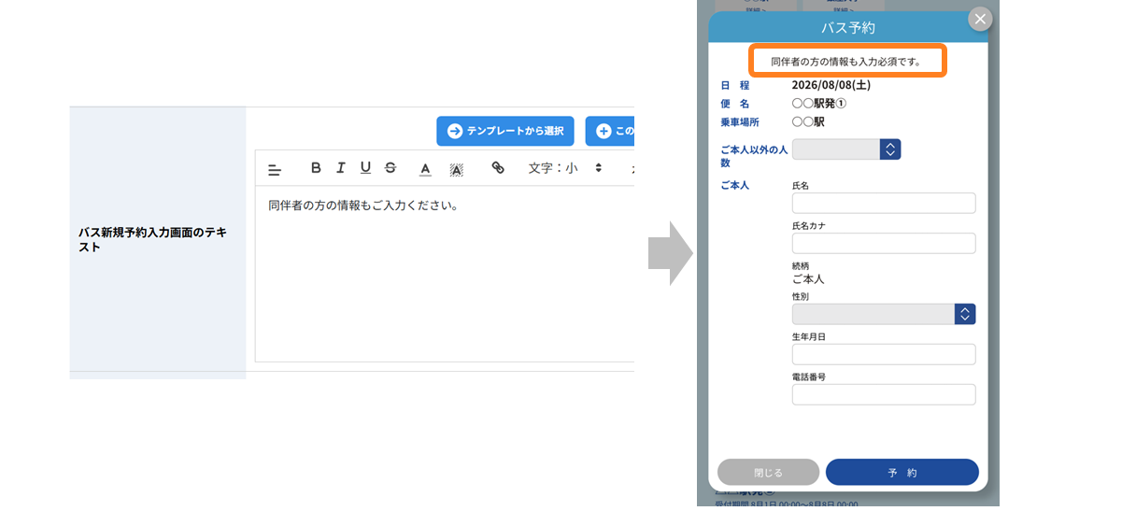1136x511 pixels.
Task: Click the バス新規予約入力画面のテキスト label
Action: pyautogui.click(x=154, y=239)
